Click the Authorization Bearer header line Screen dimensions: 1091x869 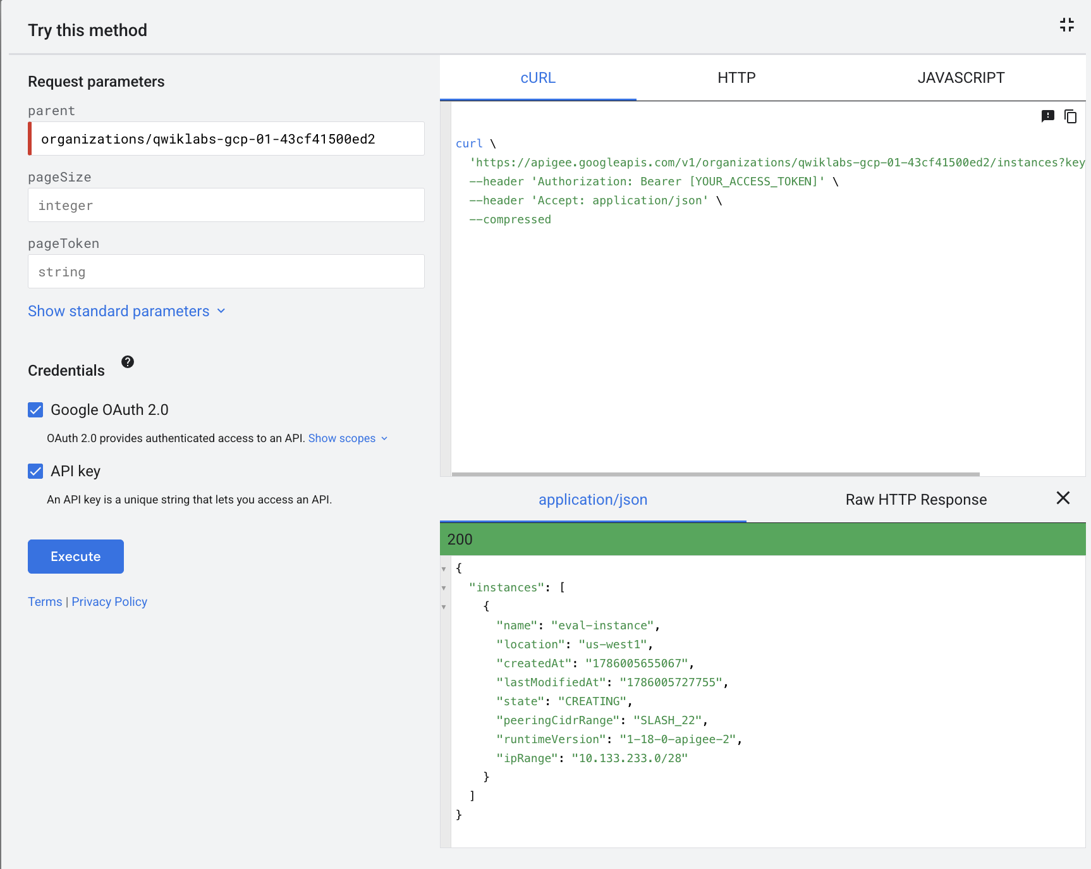click(654, 182)
